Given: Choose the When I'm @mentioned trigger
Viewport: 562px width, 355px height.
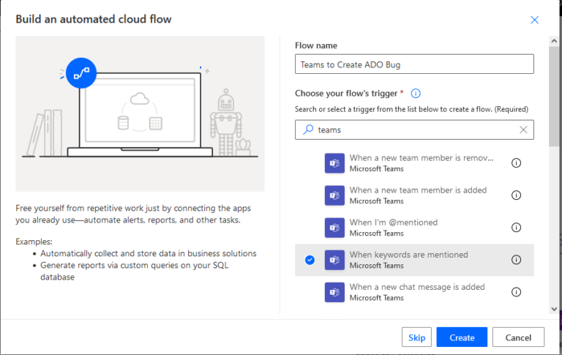Looking at the screenshot, I should pyautogui.click(x=393, y=228).
